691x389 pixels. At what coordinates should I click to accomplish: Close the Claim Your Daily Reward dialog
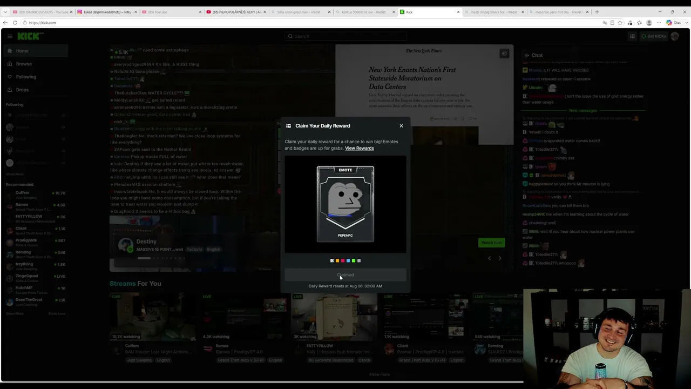pos(401,126)
